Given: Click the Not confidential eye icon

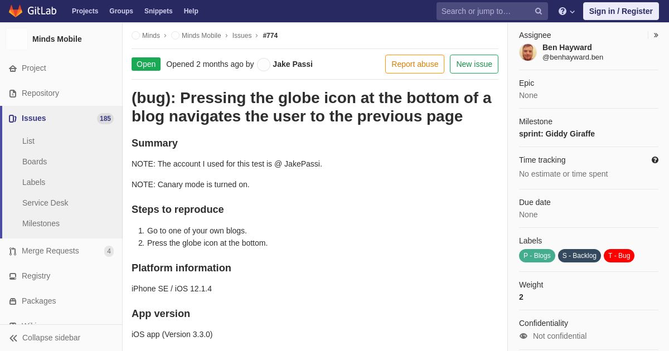Looking at the screenshot, I should pyautogui.click(x=523, y=336).
